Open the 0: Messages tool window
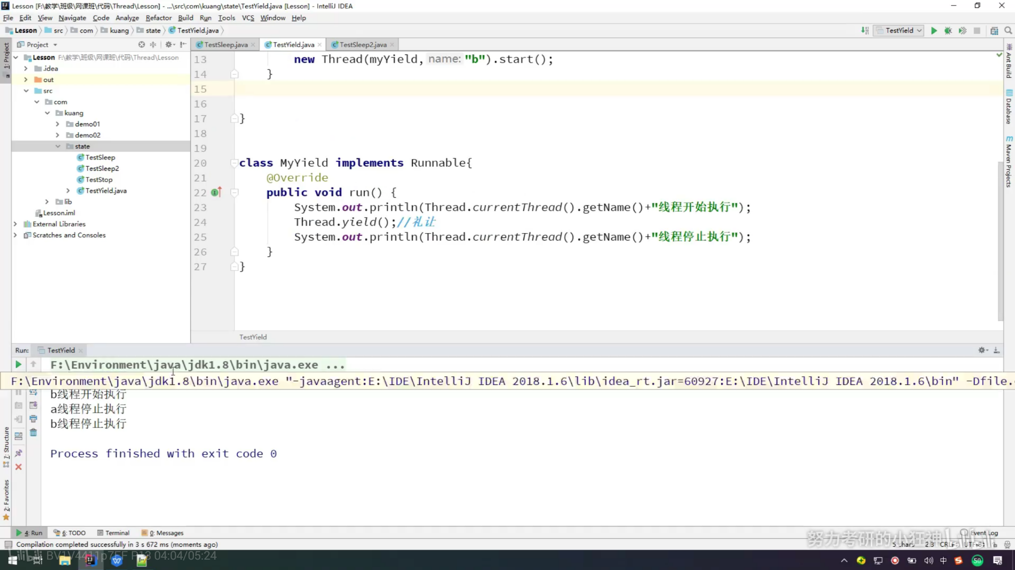This screenshot has height=570, width=1015. 163,533
